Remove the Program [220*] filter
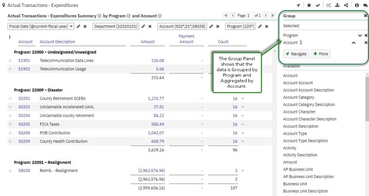 click(x=267, y=26)
